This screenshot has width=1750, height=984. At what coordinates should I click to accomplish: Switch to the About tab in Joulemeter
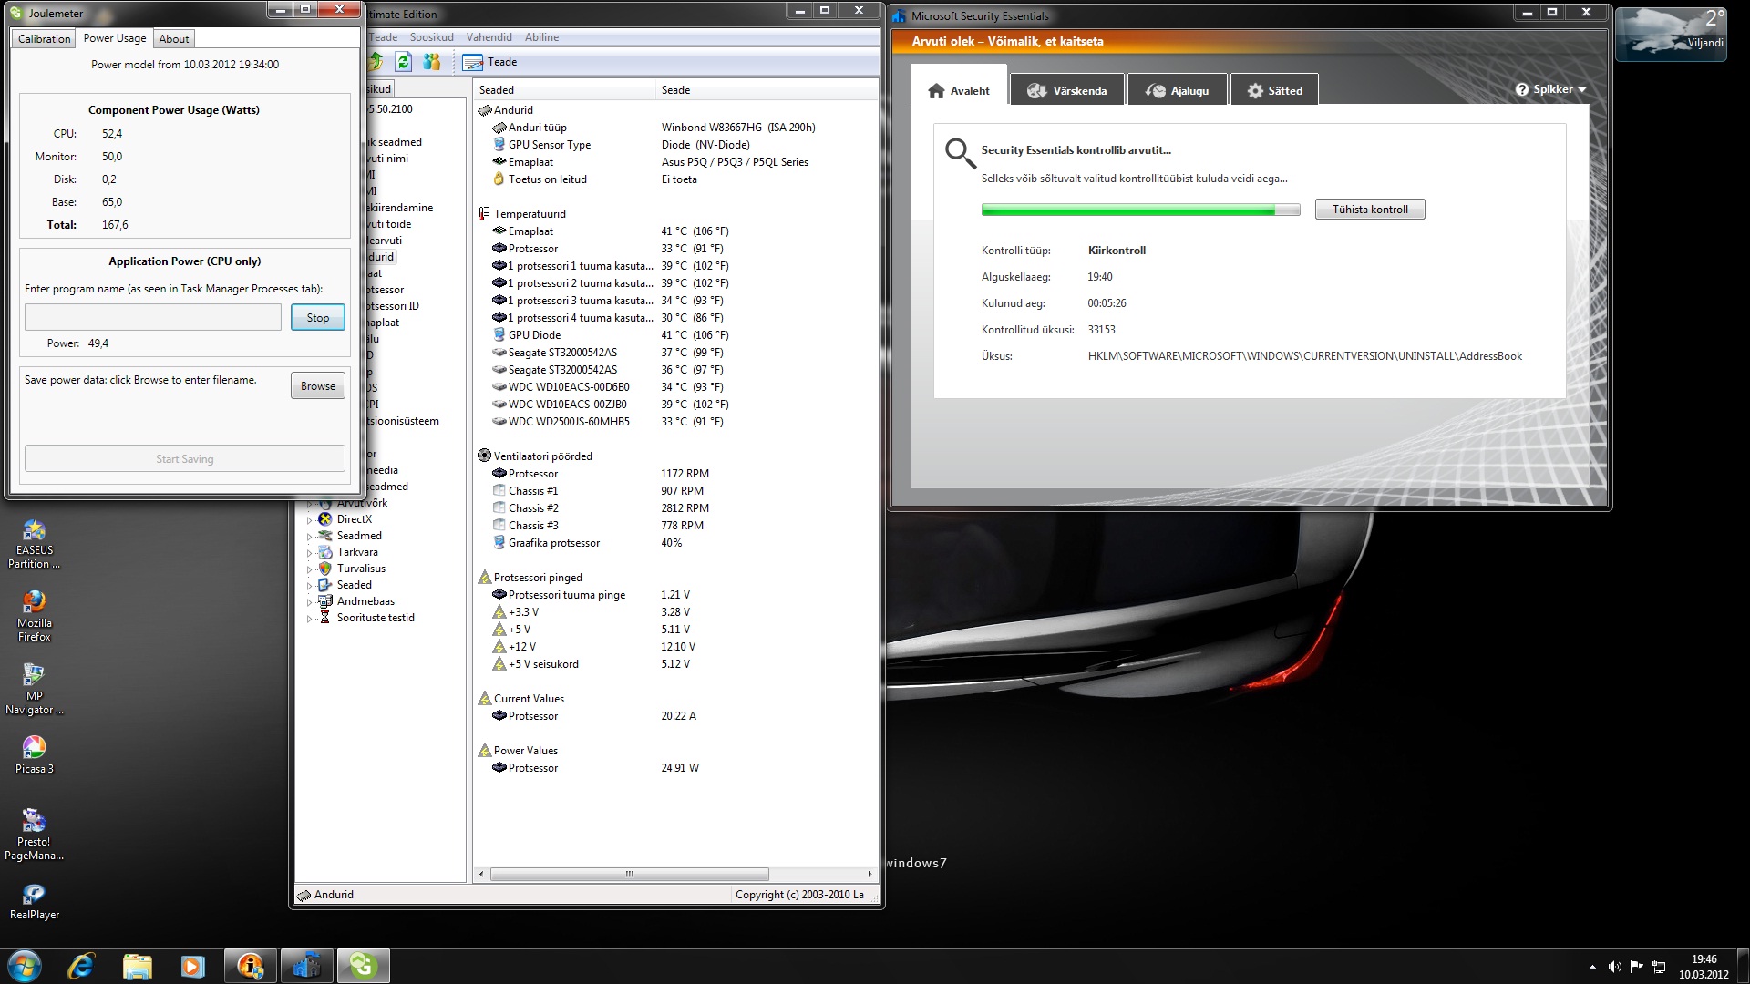(x=174, y=39)
